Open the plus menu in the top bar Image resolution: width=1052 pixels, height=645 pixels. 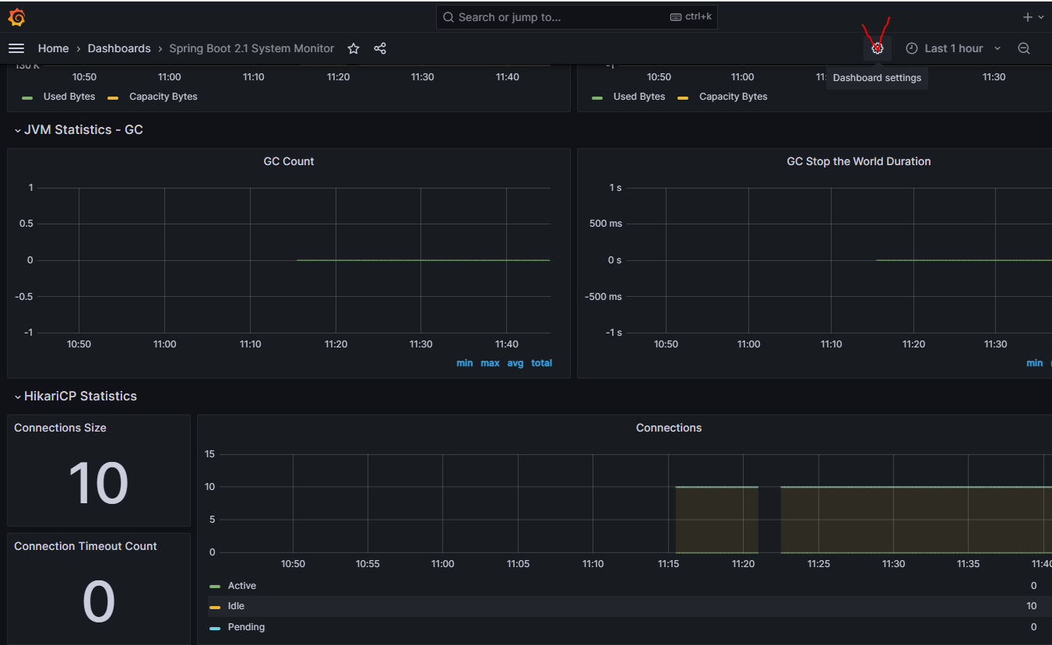click(1033, 17)
